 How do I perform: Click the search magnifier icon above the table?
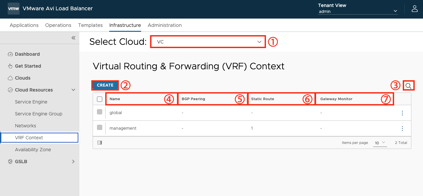pos(408,86)
